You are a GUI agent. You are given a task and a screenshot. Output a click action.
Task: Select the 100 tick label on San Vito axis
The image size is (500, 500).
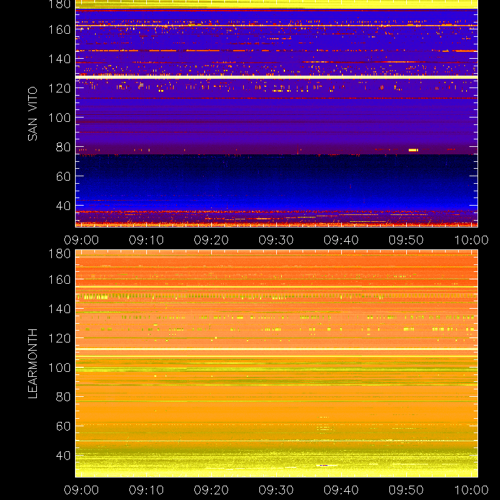tap(59, 117)
